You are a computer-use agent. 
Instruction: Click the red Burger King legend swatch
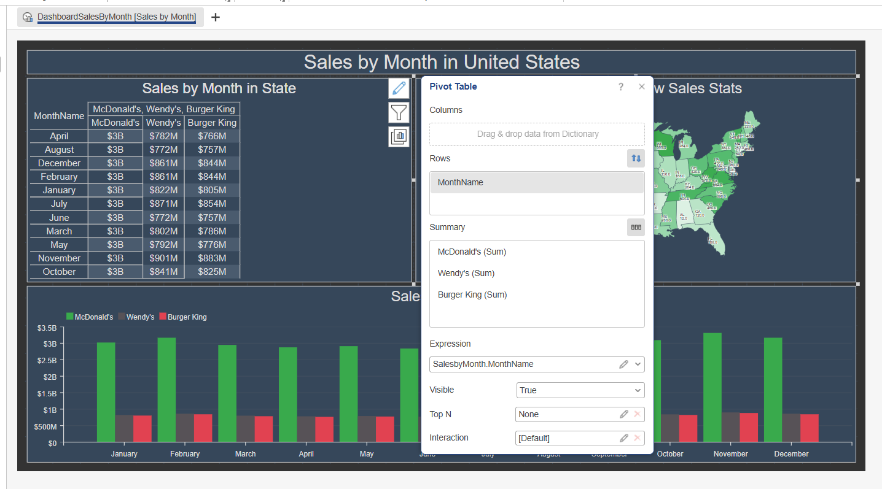(x=163, y=317)
